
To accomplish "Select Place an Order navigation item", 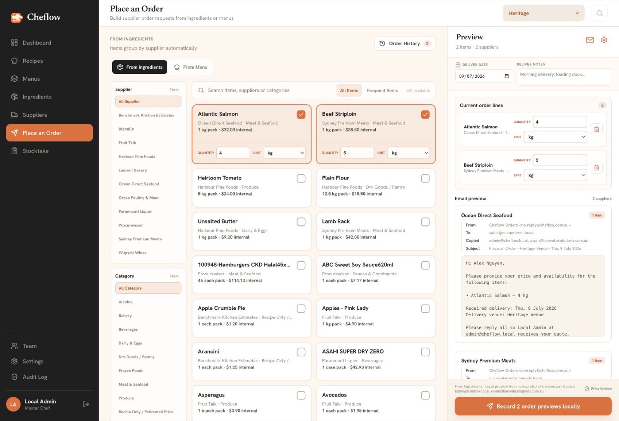I will tap(49, 133).
